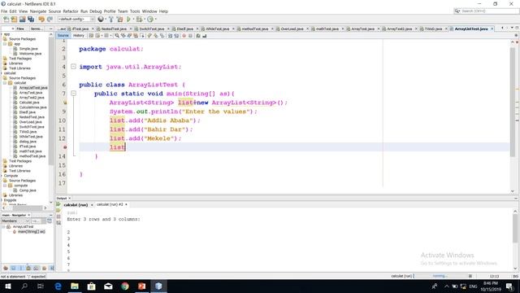This screenshot has width=520, height=293.
Task: Click the Redo toolbar icon
Action: coord(50,20)
